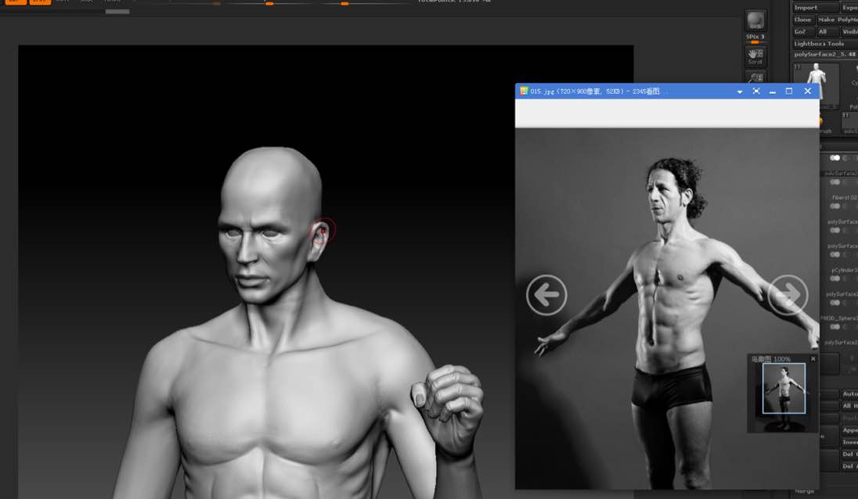858x499 pixels.
Task: Maximize the 015.jpg image viewer window
Action: [x=789, y=92]
